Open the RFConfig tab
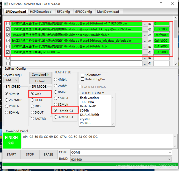 tap(63, 12)
